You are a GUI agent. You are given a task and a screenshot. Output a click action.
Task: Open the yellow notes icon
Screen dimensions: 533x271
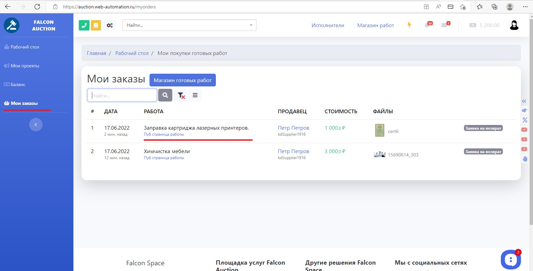[x=96, y=25]
